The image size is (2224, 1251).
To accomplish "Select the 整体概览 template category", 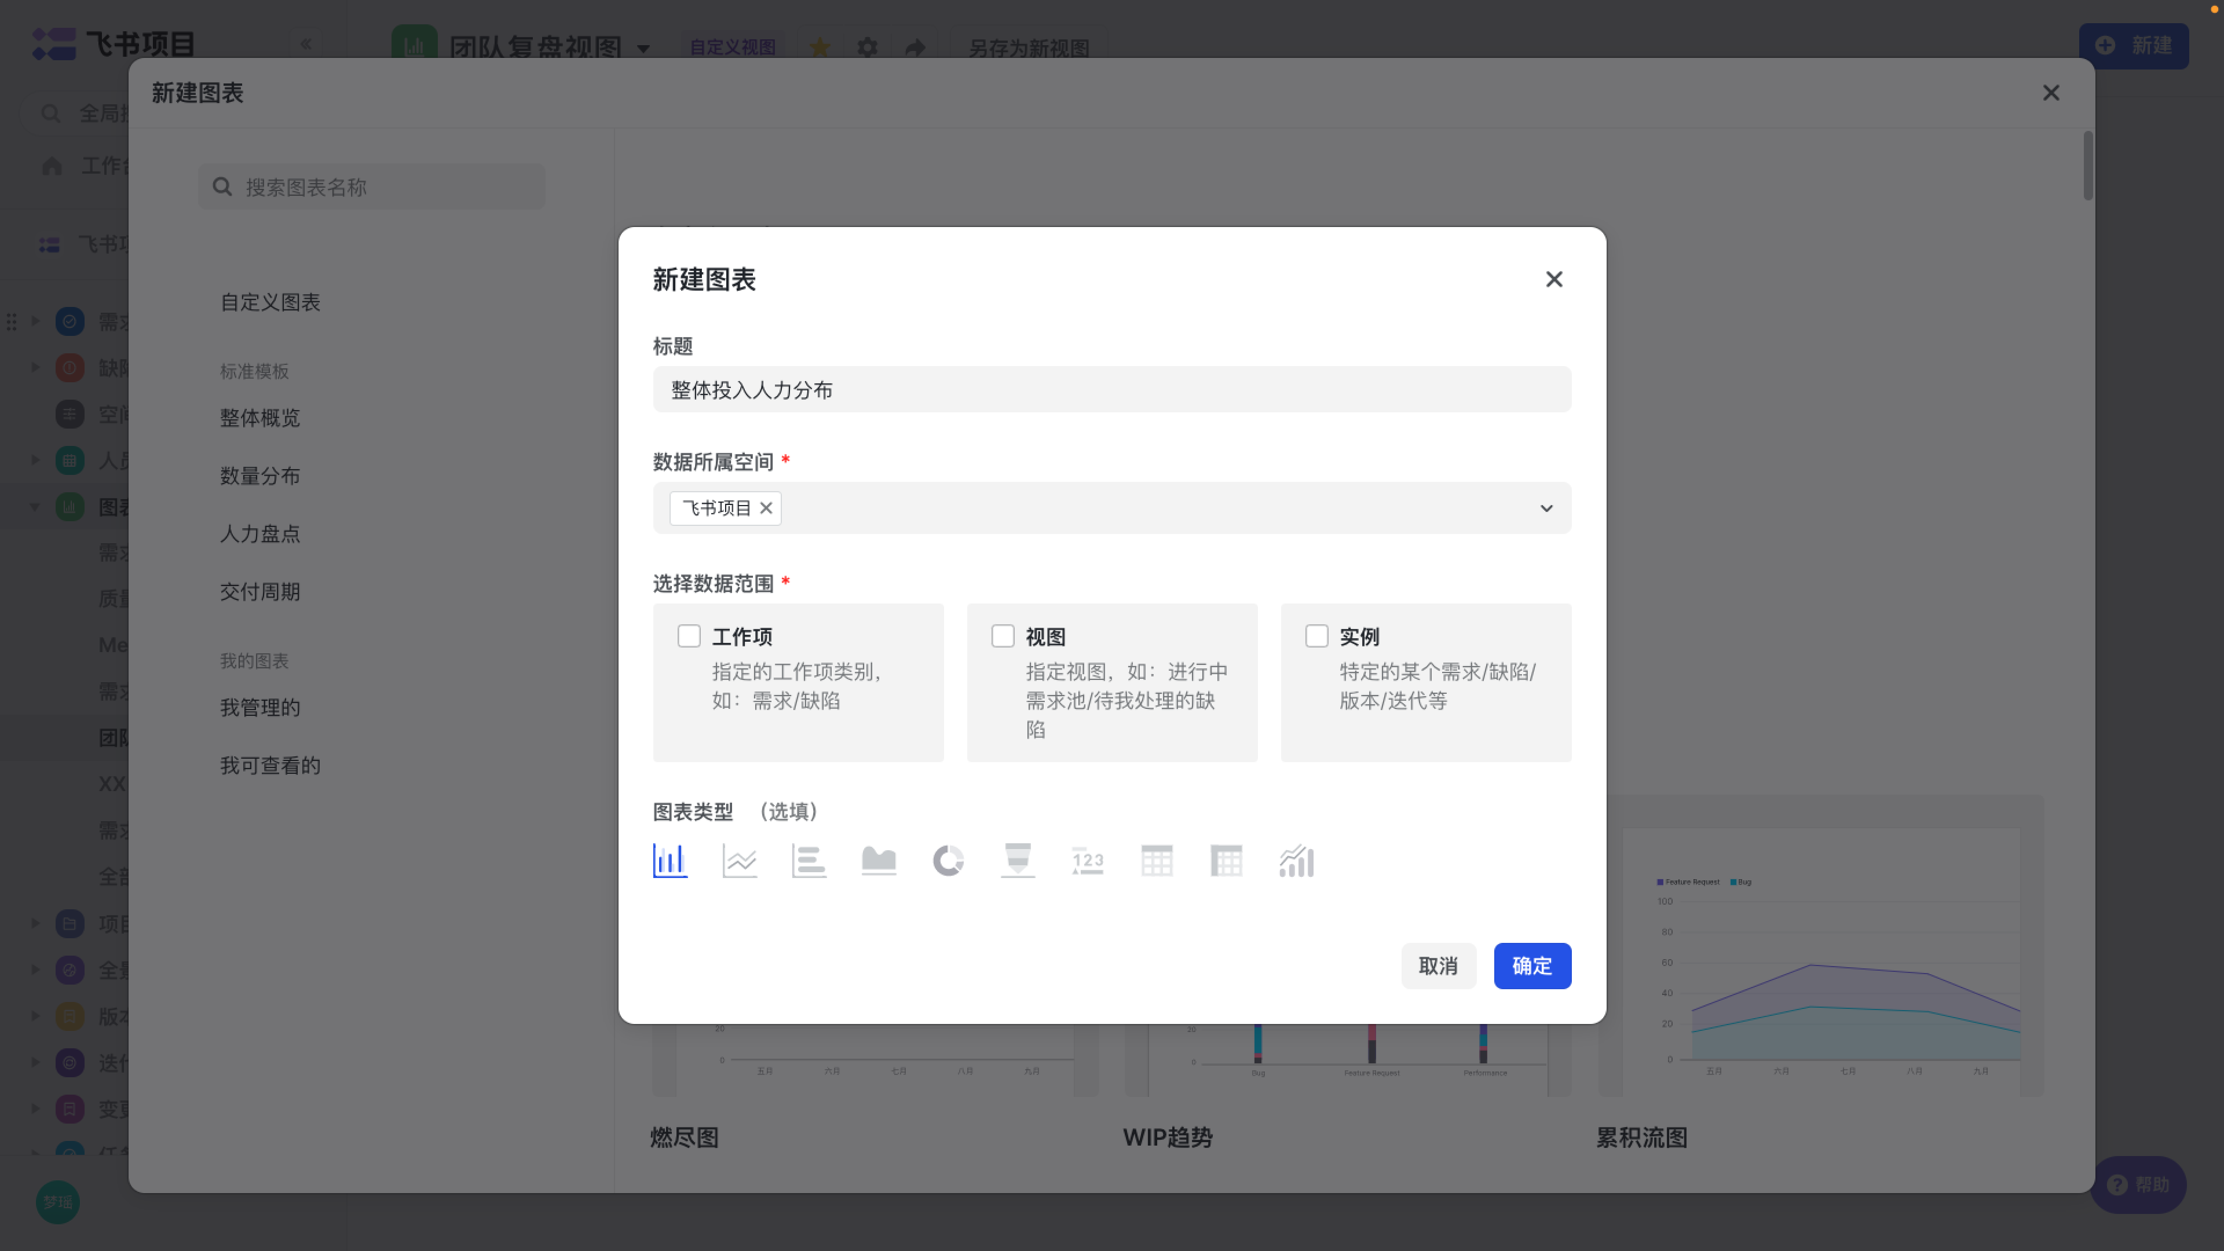I will coord(260,418).
